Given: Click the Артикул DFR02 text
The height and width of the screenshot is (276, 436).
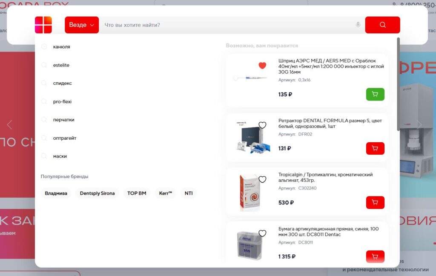Looking at the screenshot, I should 295,134.
